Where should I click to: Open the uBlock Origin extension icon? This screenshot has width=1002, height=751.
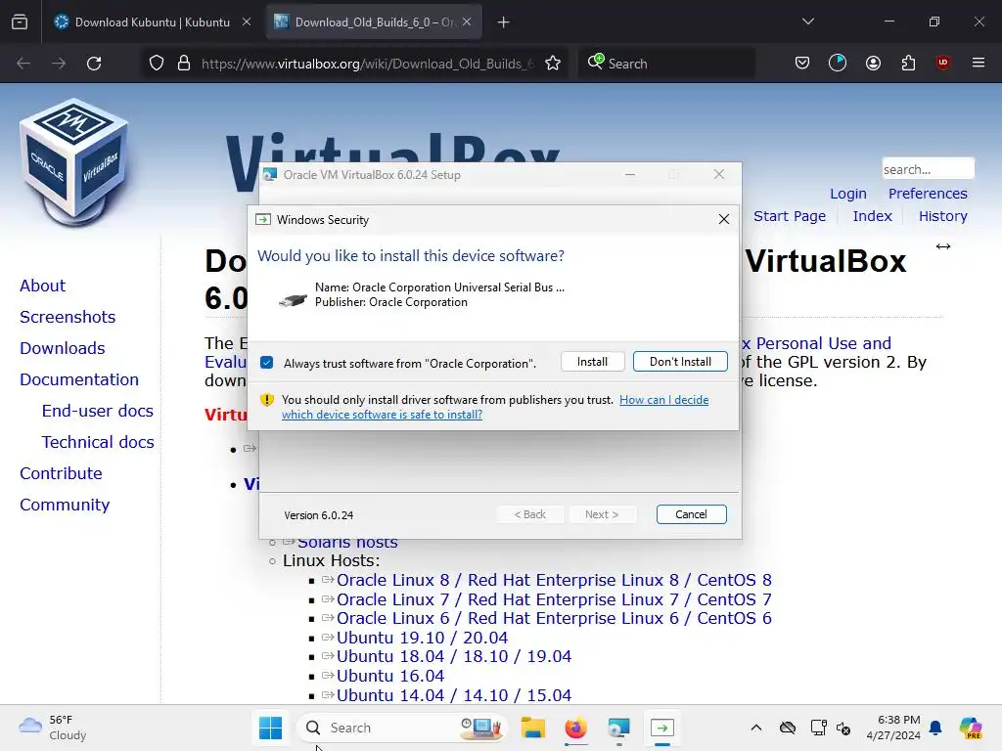tap(942, 63)
